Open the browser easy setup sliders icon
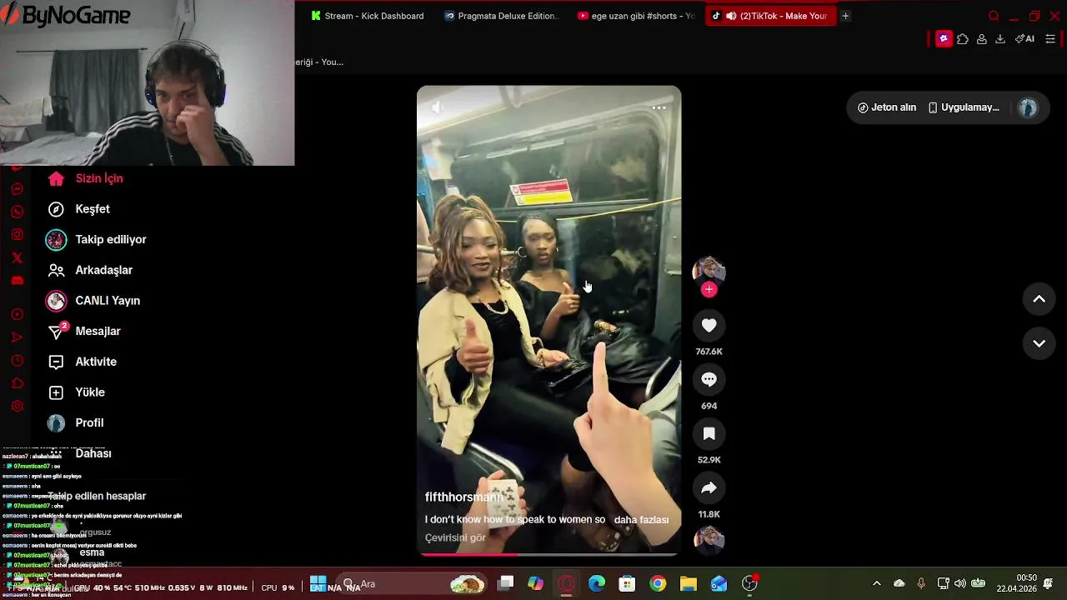 pos(1050,38)
